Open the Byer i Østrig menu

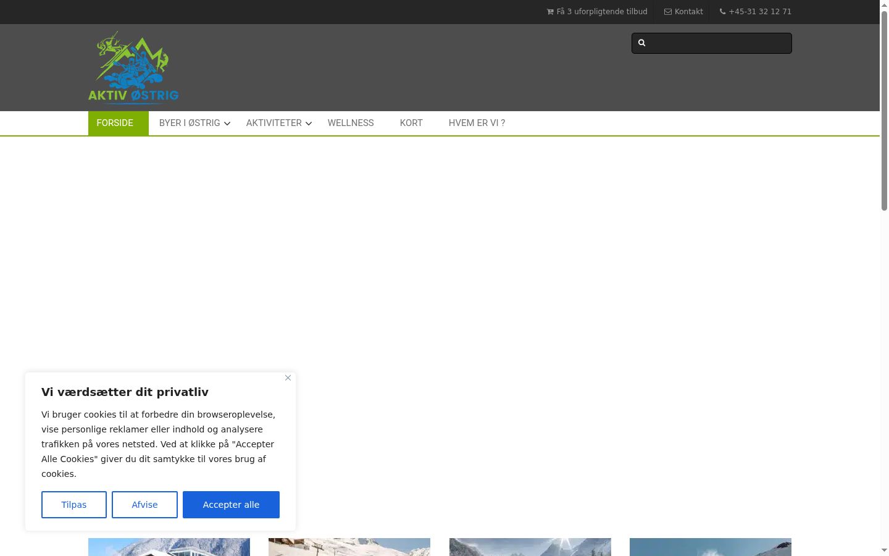[x=190, y=123]
